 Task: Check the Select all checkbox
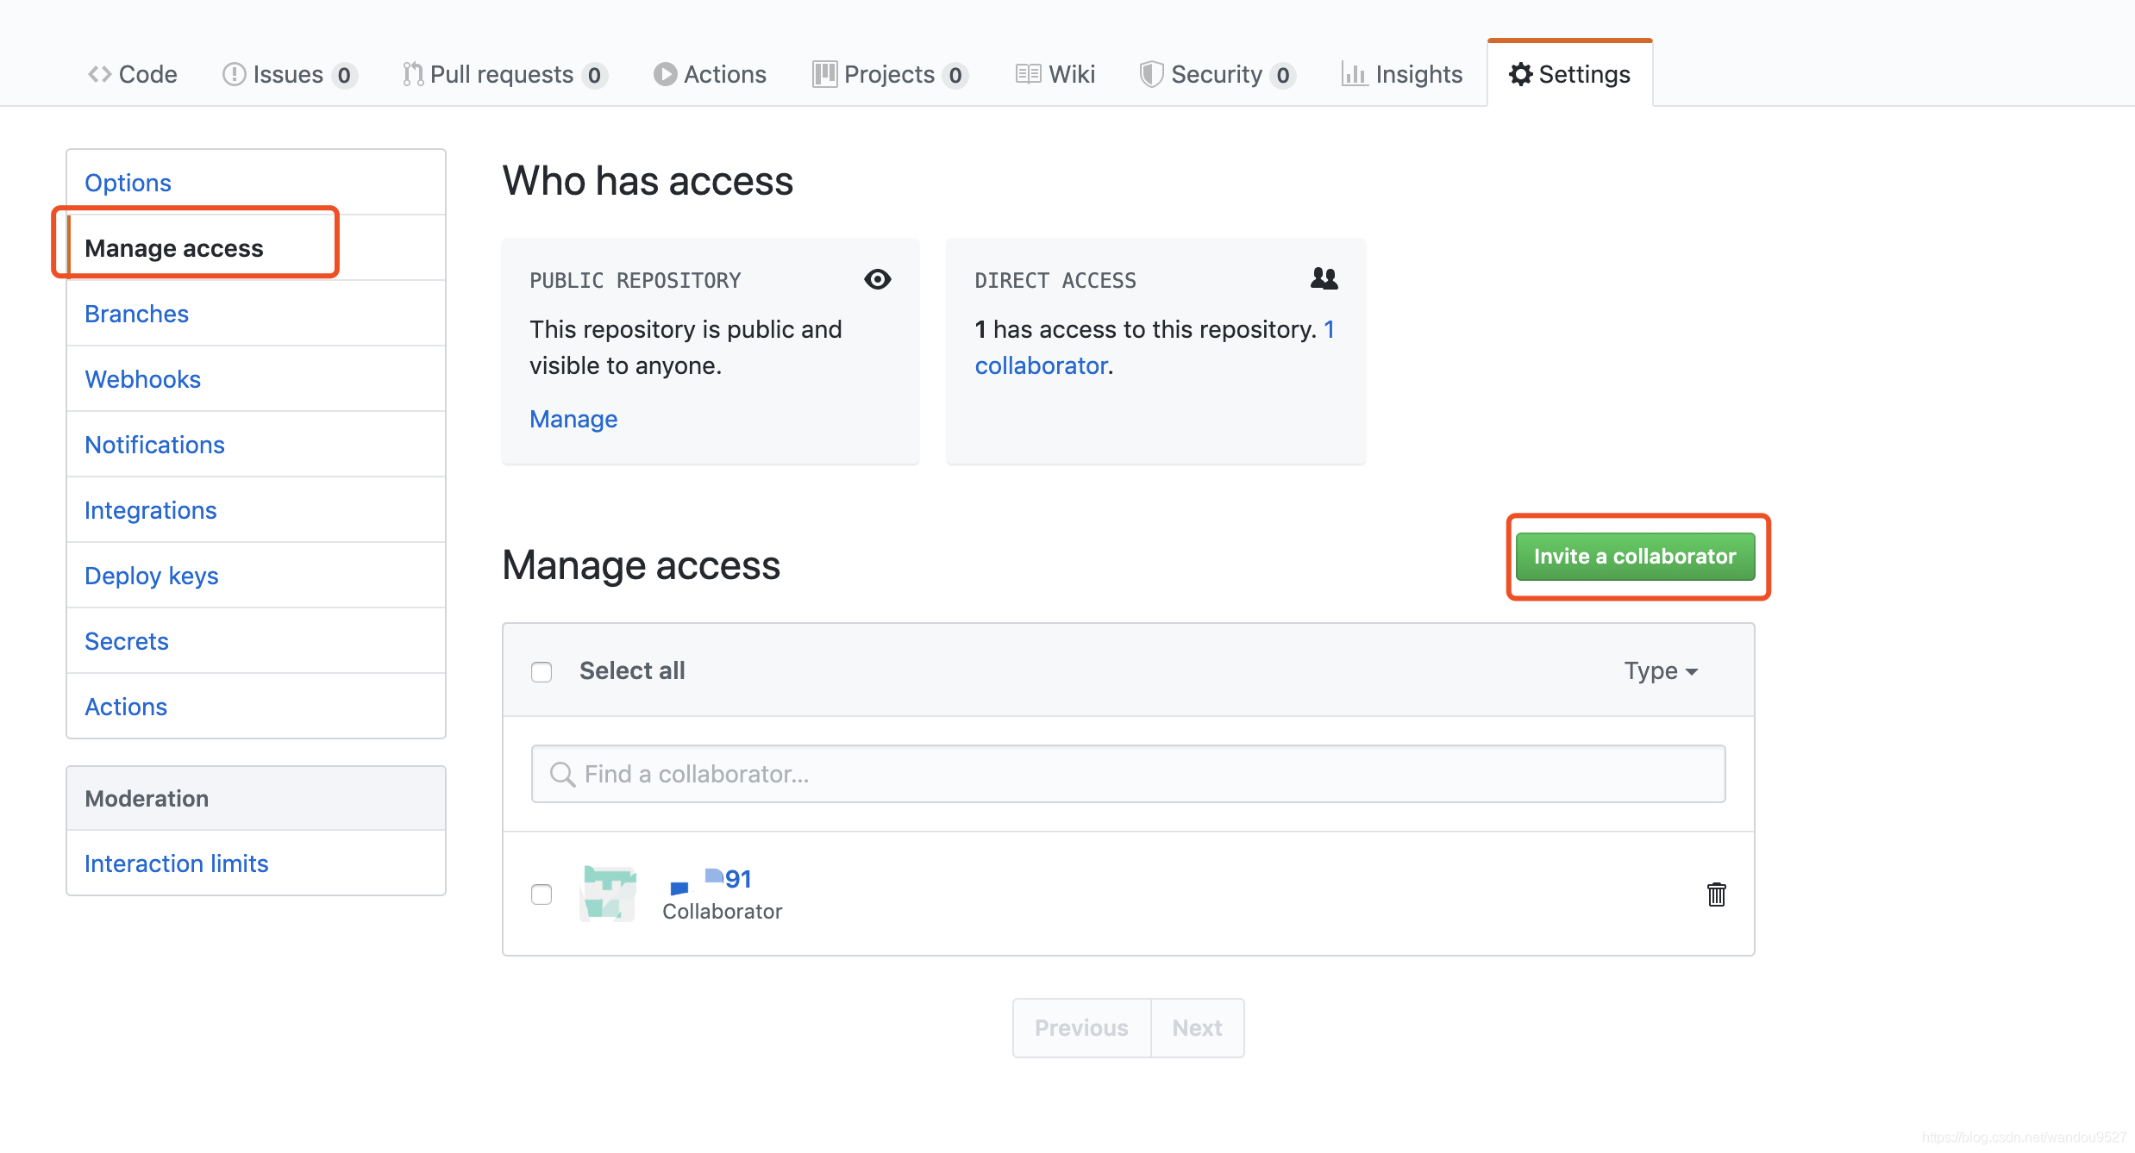[542, 671]
